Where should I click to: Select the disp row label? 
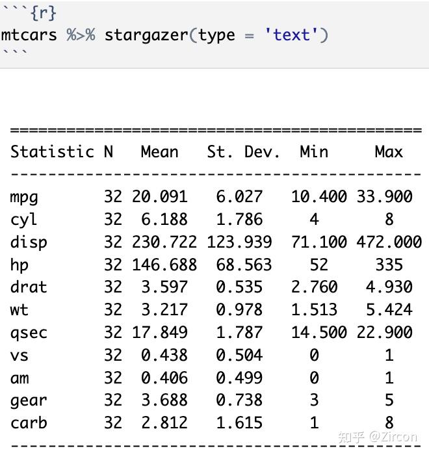29,242
